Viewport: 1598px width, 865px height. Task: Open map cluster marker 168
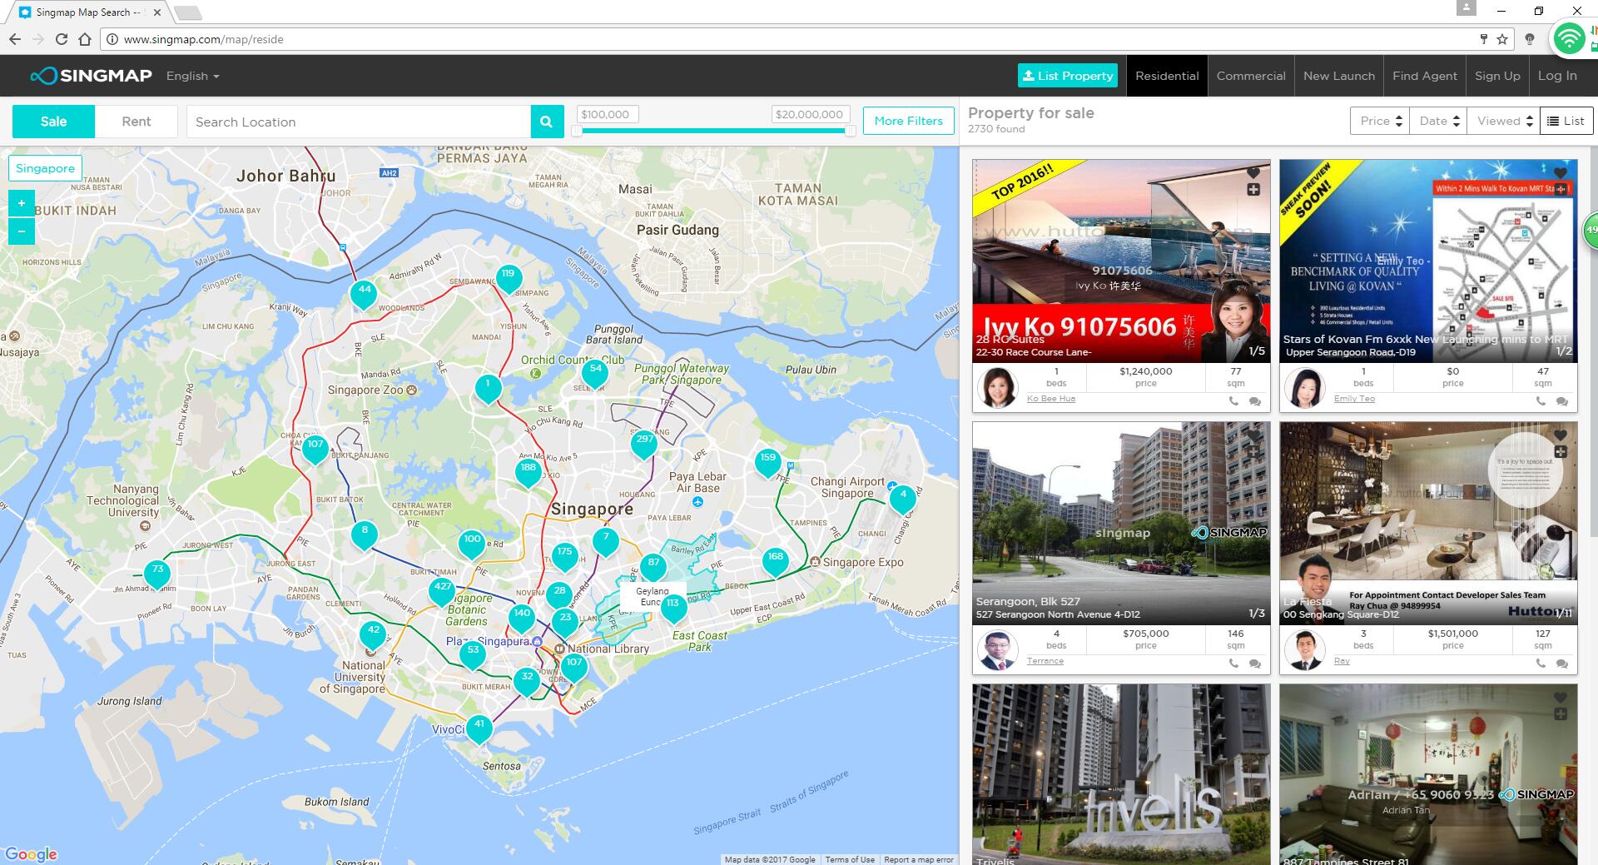coord(775,560)
